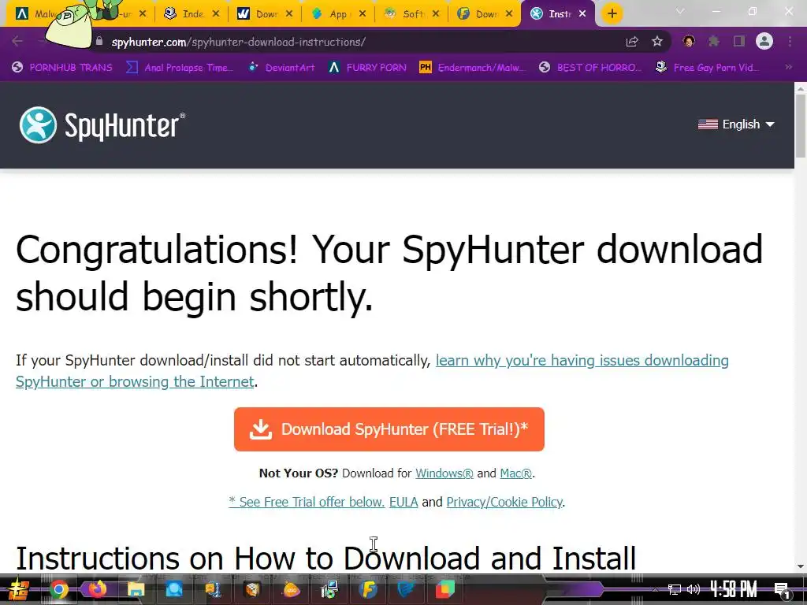The image size is (807, 605).
Task: Click the zipped archive taskbar icon
Action: point(213,589)
